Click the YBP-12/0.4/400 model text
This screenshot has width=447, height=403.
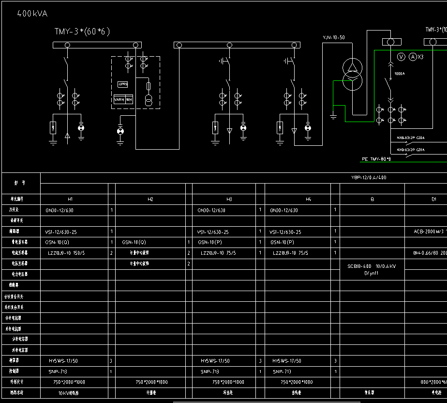coord(369,178)
